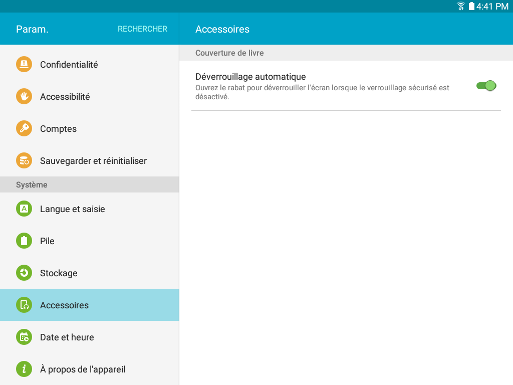Select the Stockage menu entry
The image size is (513, 385).
(90, 273)
